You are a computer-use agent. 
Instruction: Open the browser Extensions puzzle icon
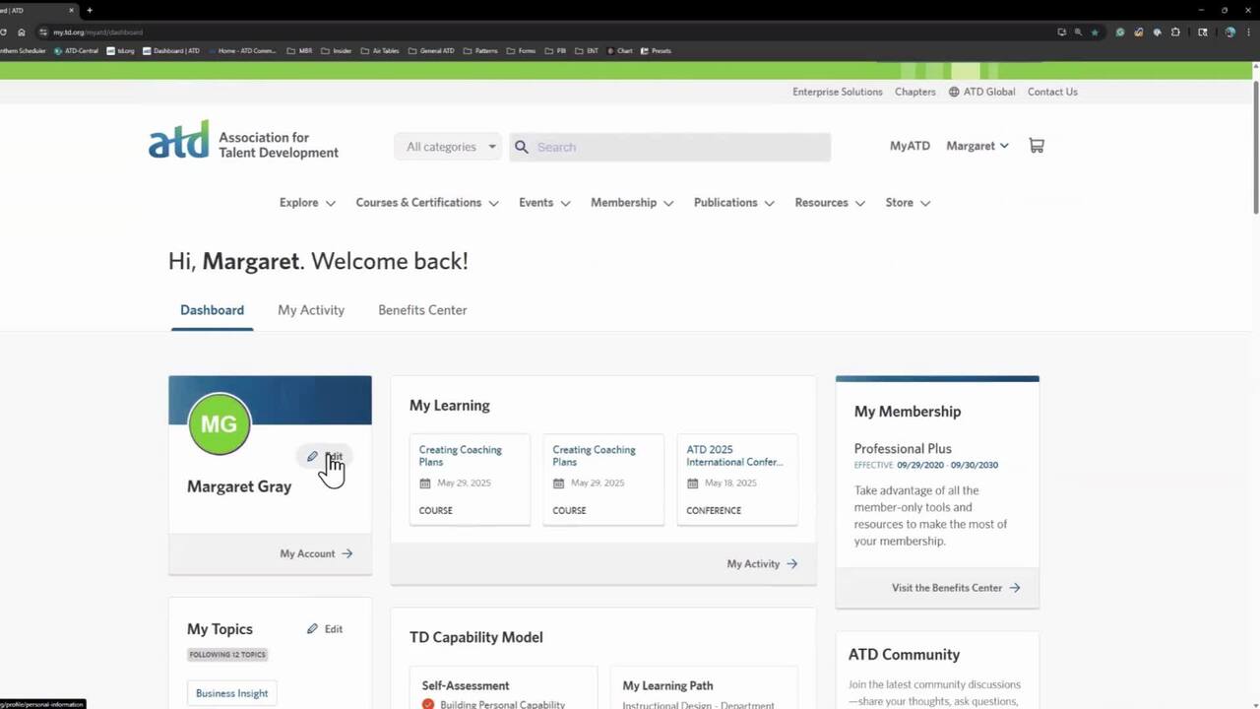(x=1175, y=32)
